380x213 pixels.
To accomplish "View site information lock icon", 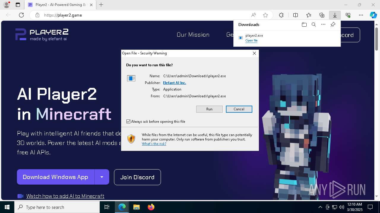I will 37,15.
